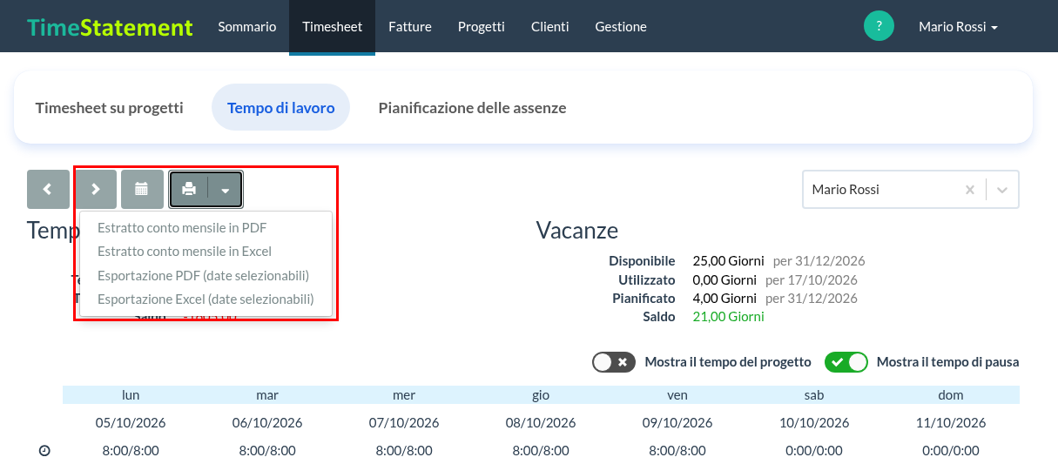Click the mar column header
The height and width of the screenshot is (464, 1058).
pos(267,395)
